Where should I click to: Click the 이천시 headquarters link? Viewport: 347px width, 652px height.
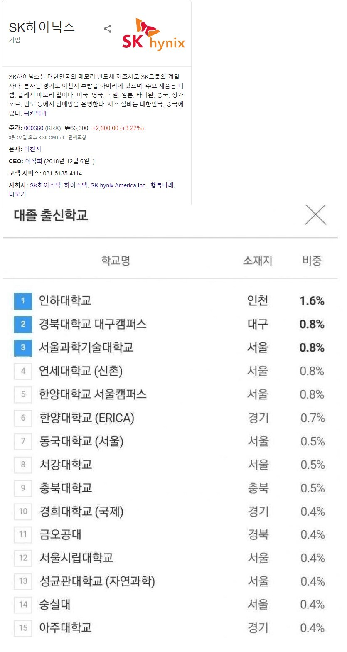point(34,149)
